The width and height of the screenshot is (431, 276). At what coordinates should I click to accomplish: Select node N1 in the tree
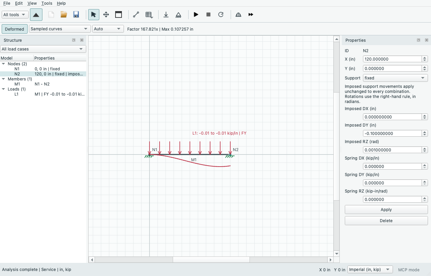[x=43, y=69]
